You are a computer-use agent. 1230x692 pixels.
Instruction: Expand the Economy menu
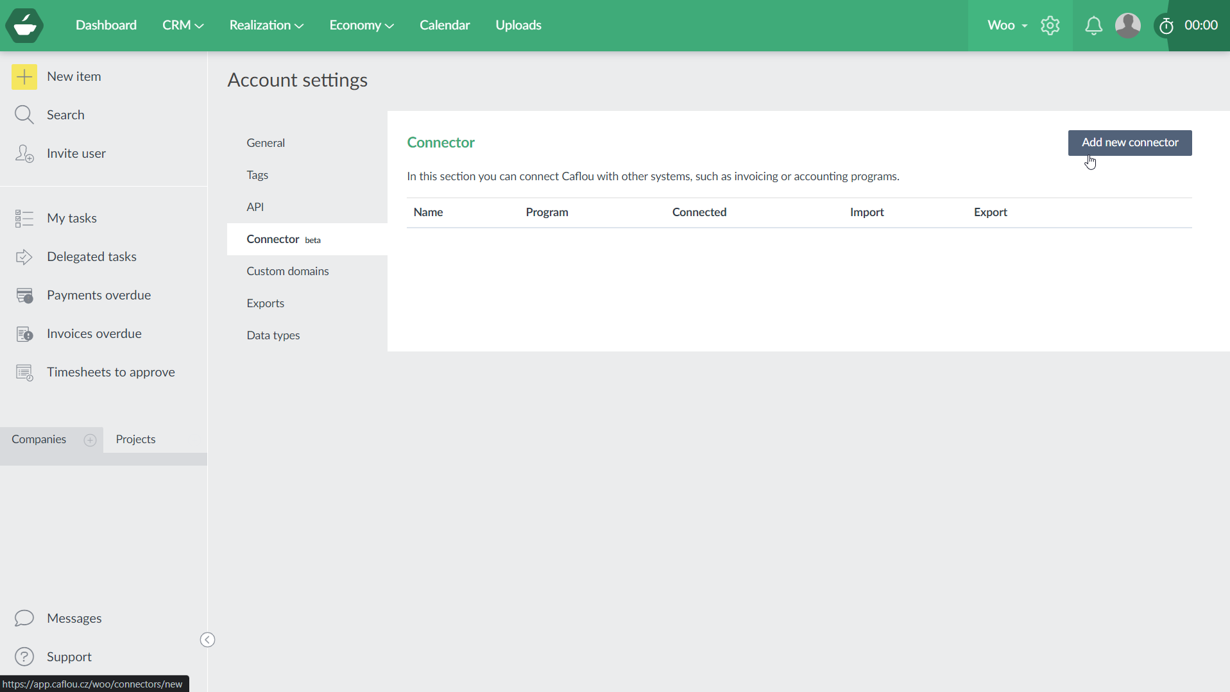coord(361,25)
